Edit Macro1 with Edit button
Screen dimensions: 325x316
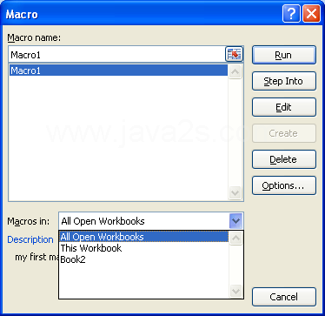tap(284, 107)
